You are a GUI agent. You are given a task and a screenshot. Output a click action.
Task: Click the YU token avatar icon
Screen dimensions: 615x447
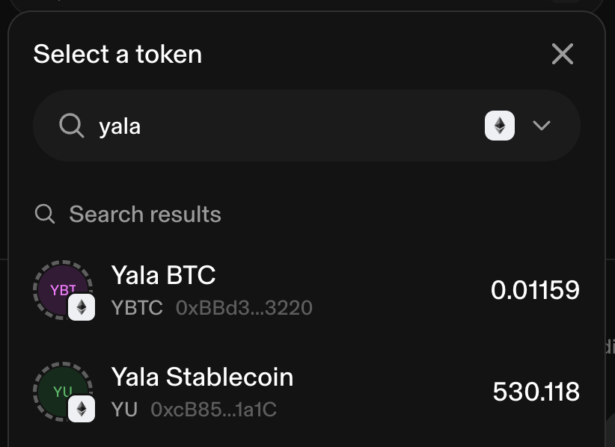coord(63,392)
